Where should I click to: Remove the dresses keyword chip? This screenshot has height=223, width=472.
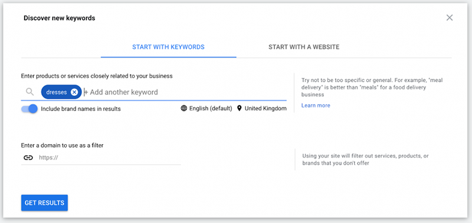(x=74, y=92)
